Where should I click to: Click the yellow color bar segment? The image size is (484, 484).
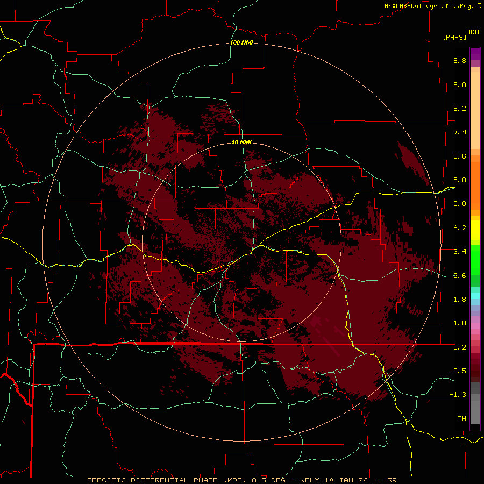coord(475,230)
